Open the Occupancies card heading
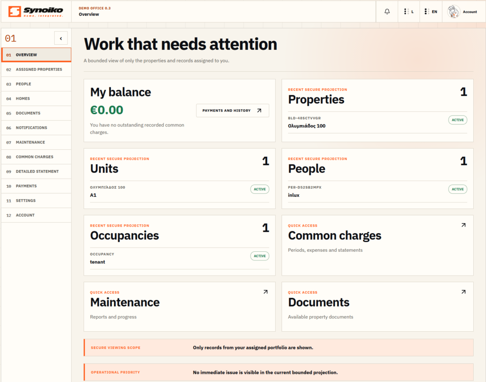Image resolution: width=486 pixels, height=382 pixels. click(x=124, y=236)
